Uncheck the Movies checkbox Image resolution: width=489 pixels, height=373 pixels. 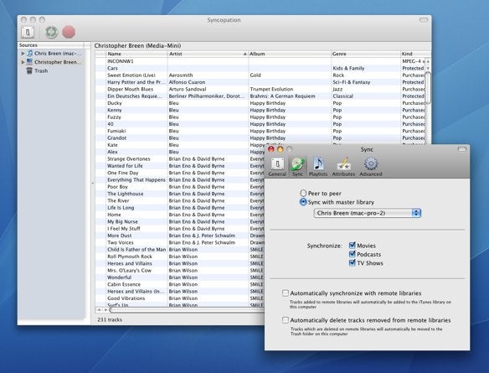(x=353, y=245)
